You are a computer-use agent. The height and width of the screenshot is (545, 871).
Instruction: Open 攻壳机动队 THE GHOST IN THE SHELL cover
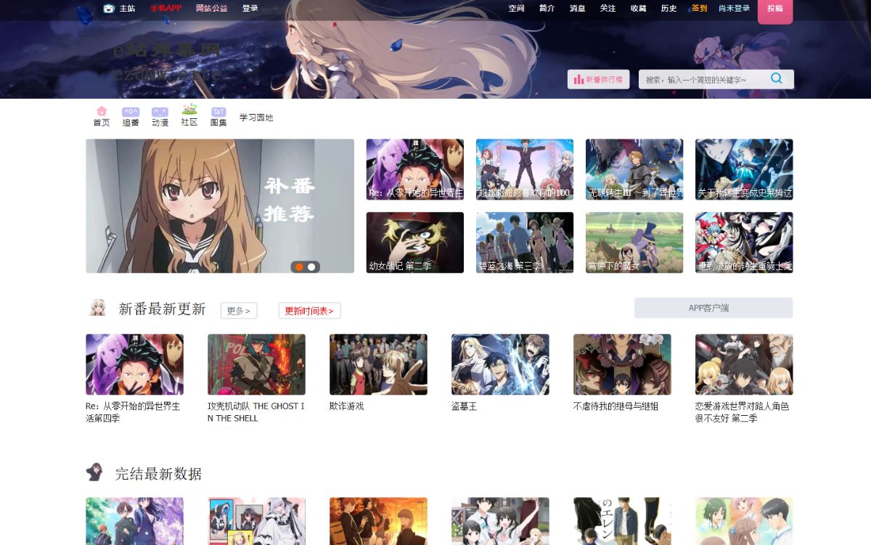pyautogui.click(x=256, y=364)
